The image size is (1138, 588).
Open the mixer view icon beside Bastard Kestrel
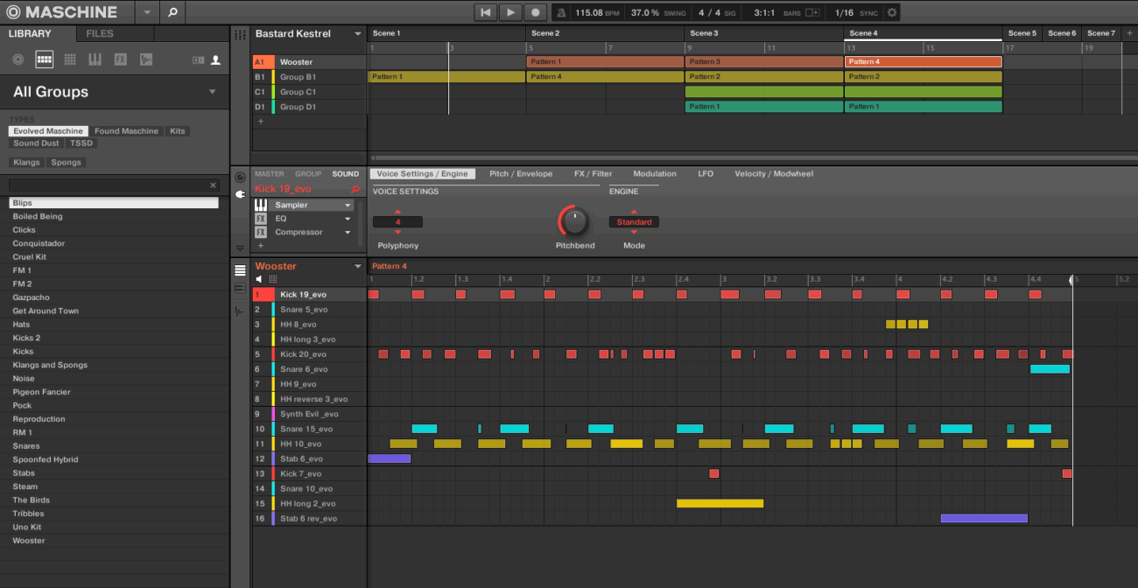[241, 34]
